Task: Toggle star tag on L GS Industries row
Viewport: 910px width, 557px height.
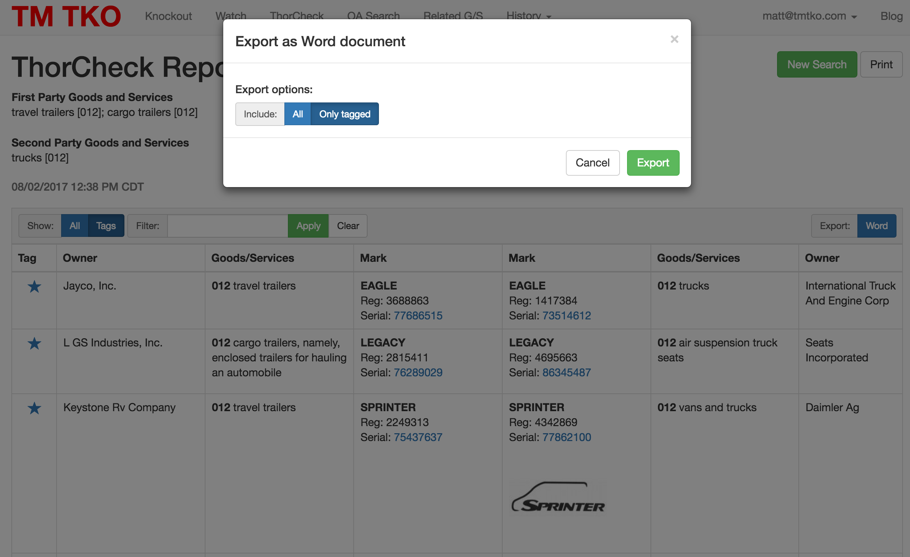Action: coord(34,343)
